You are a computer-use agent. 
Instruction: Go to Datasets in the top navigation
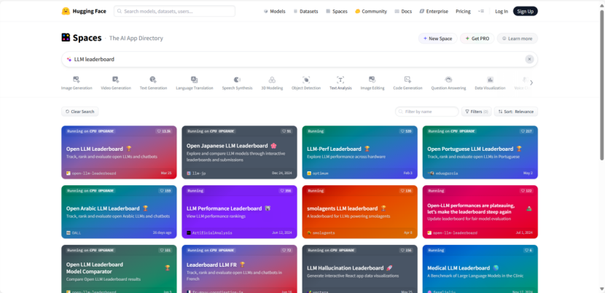(308, 12)
